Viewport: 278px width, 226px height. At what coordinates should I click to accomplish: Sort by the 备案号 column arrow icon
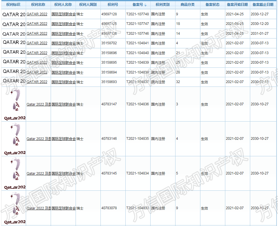tap(145, 5)
